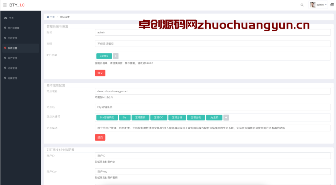This screenshot has height=185, width=336.
Task: Click the BTY_1.0 logo title
Action: (x=17, y=5)
